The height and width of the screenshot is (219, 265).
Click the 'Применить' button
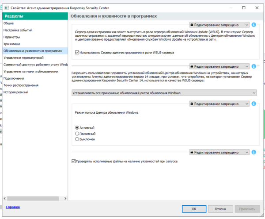click(247, 209)
